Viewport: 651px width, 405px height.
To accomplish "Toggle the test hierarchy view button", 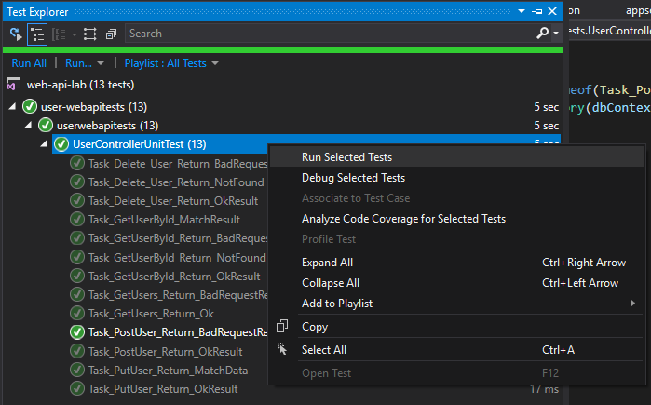I will 38,34.
